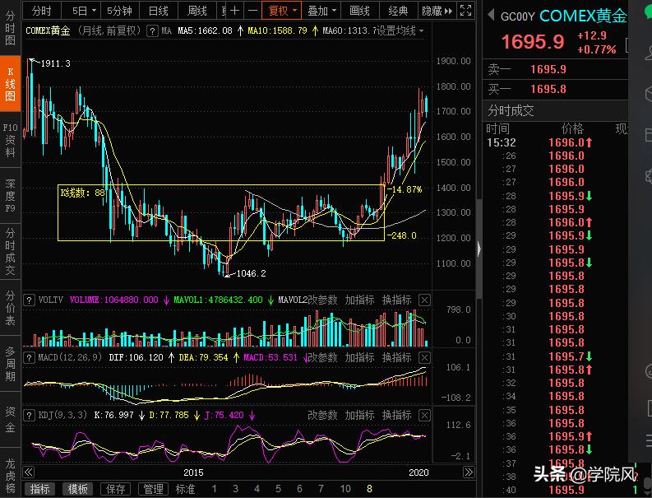
Task: Click the panel collapse handle arrow
Action: click(x=479, y=249)
